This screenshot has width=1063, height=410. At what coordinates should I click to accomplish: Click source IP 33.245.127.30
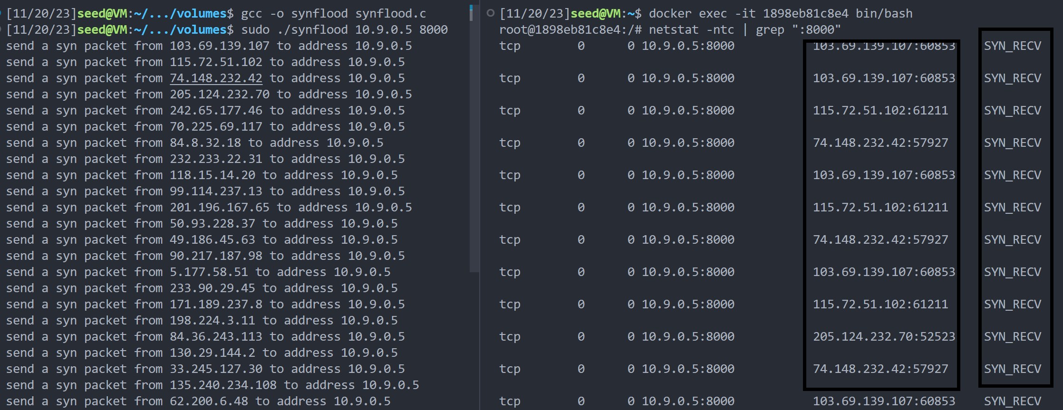point(216,369)
